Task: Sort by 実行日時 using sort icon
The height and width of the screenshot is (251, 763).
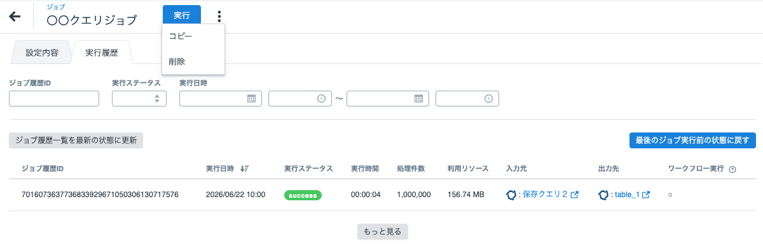Action: point(245,169)
